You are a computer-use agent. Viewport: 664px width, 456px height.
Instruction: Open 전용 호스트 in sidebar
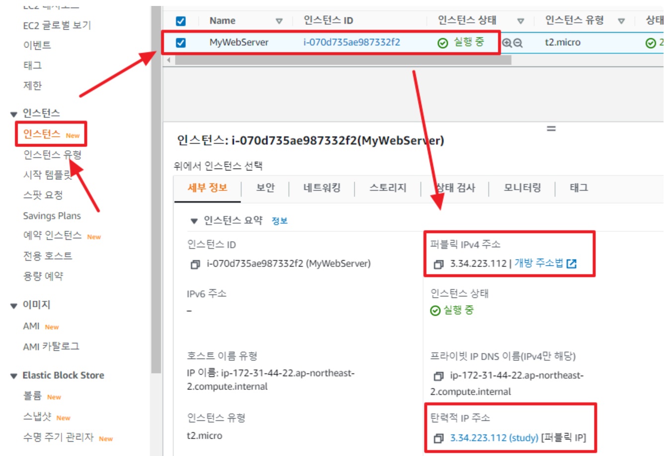(47, 256)
